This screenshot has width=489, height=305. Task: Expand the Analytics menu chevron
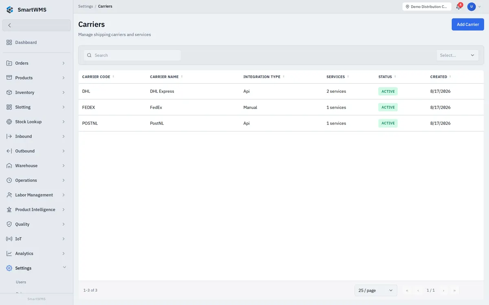click(x=64, y=253)
